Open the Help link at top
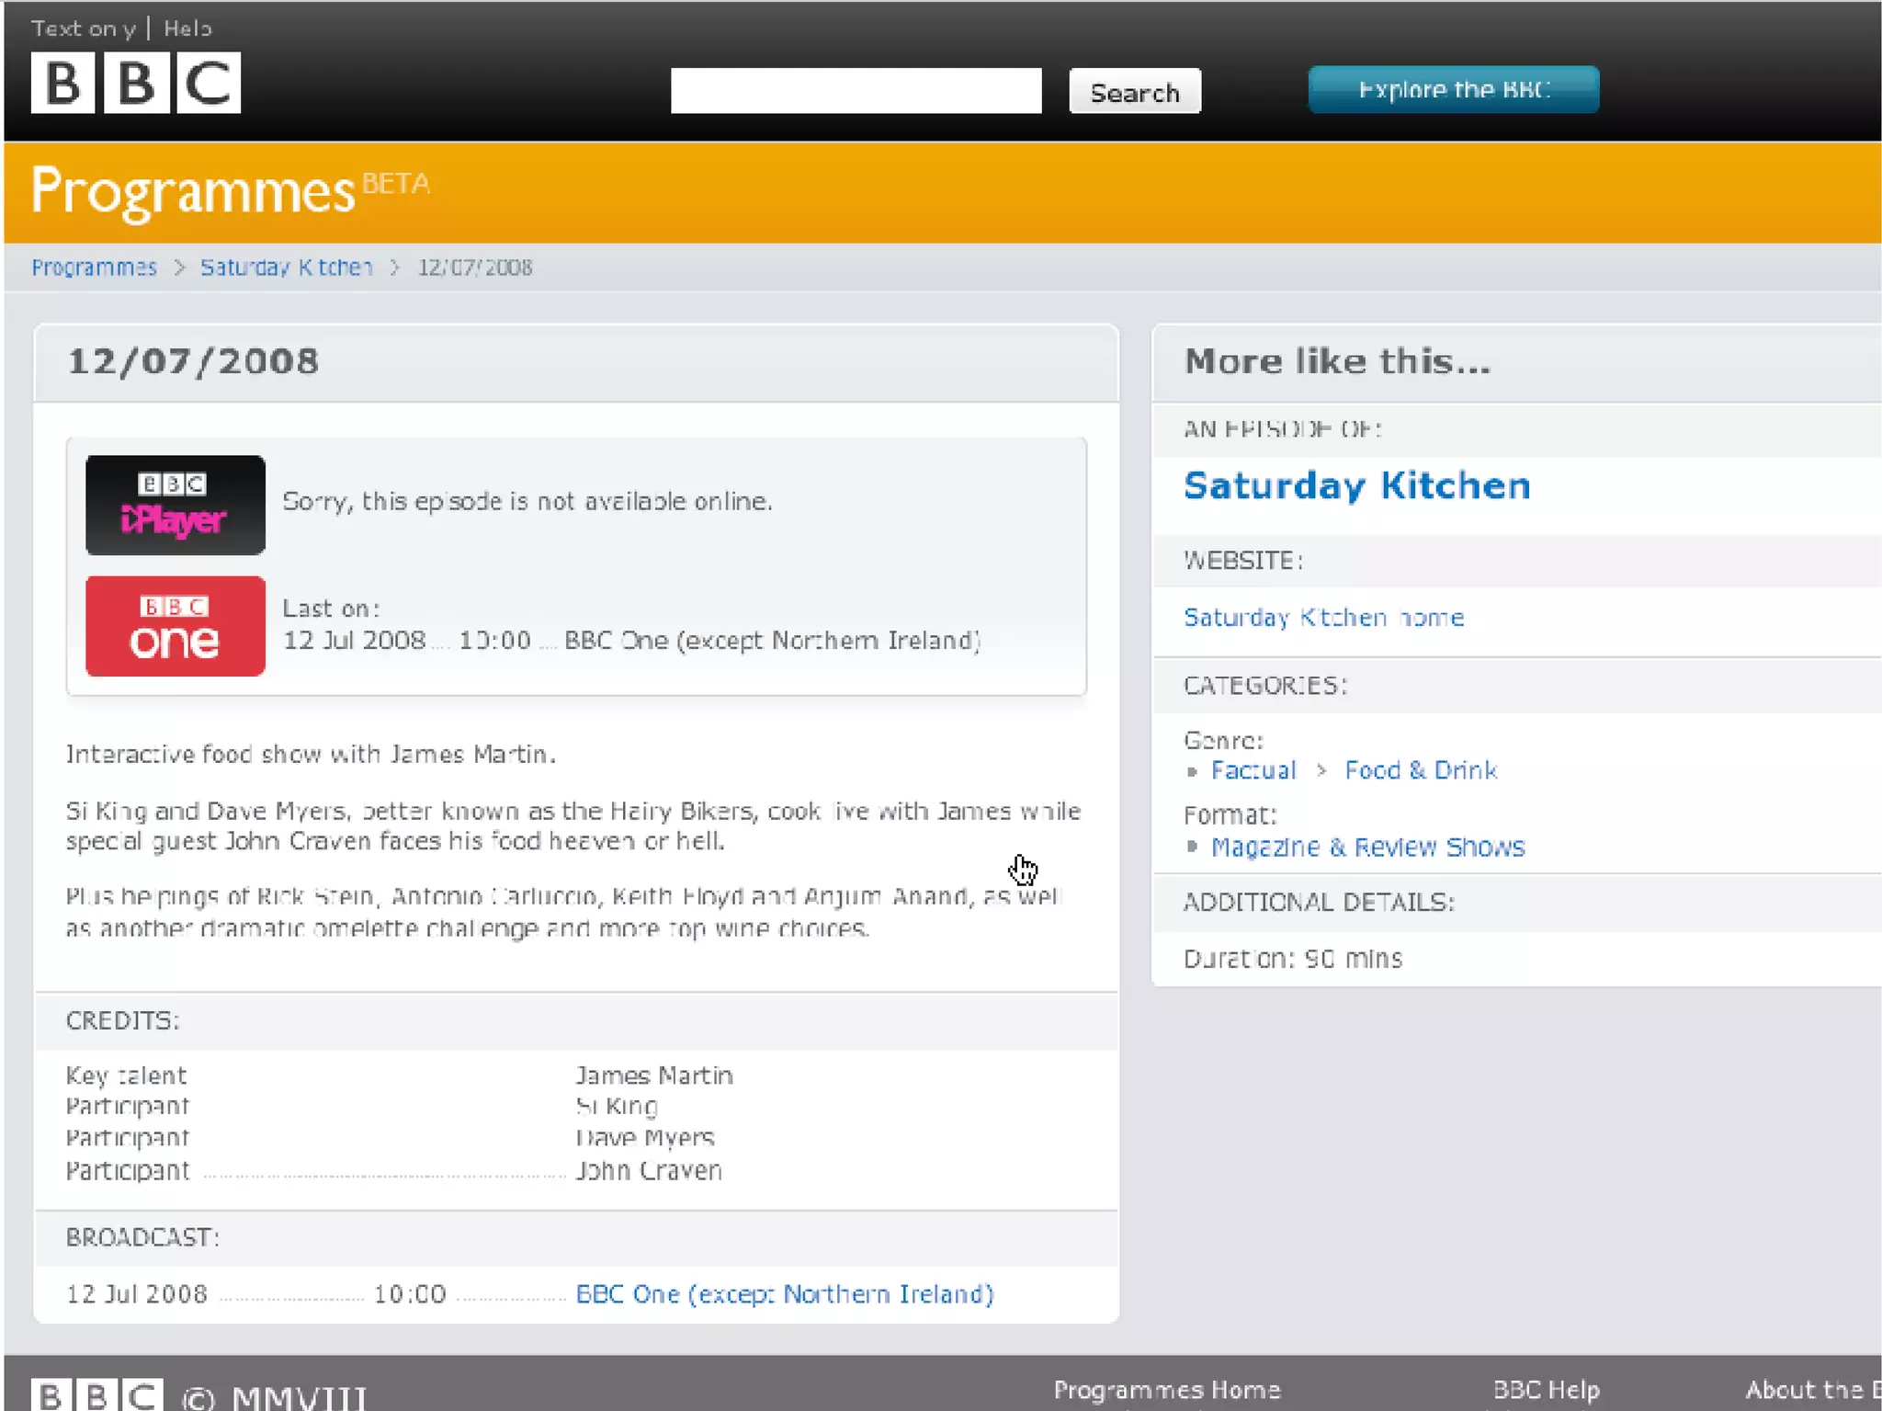 (187, 28)
